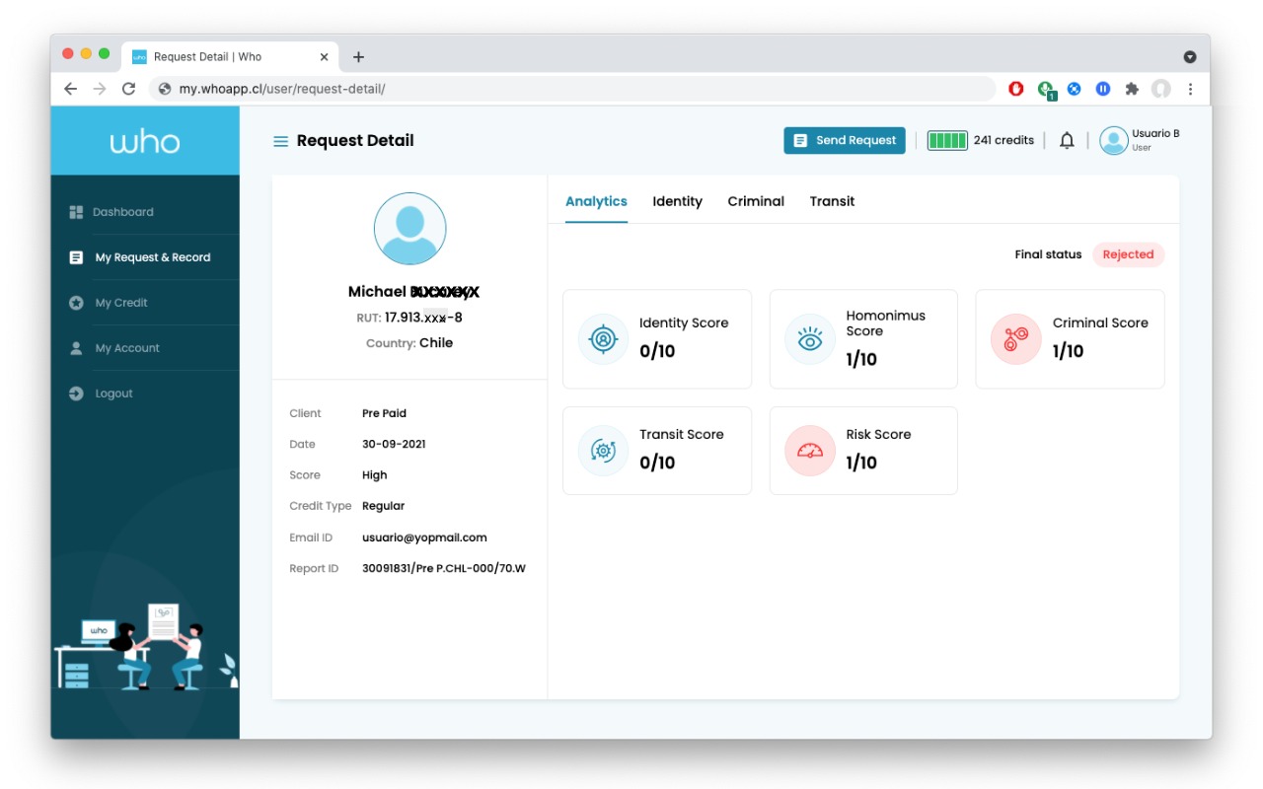Click the My Credit star icon
Image resolution: width=1263 pixels, height=789 pixels.
pyautogui.click(x=76, y=303)
